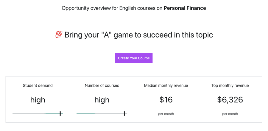Click the Number of courses slider marker
268x131 pixels.
(x=124, y=113)
